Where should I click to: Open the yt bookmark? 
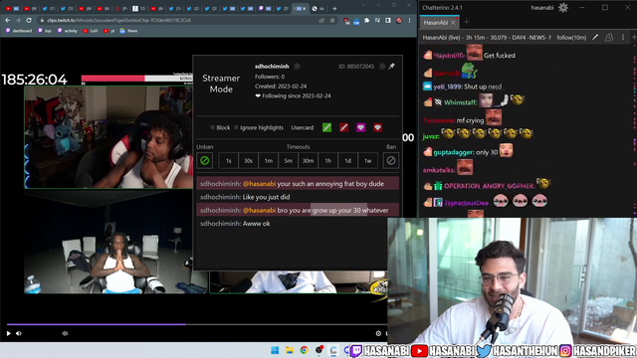click(109, 31)
